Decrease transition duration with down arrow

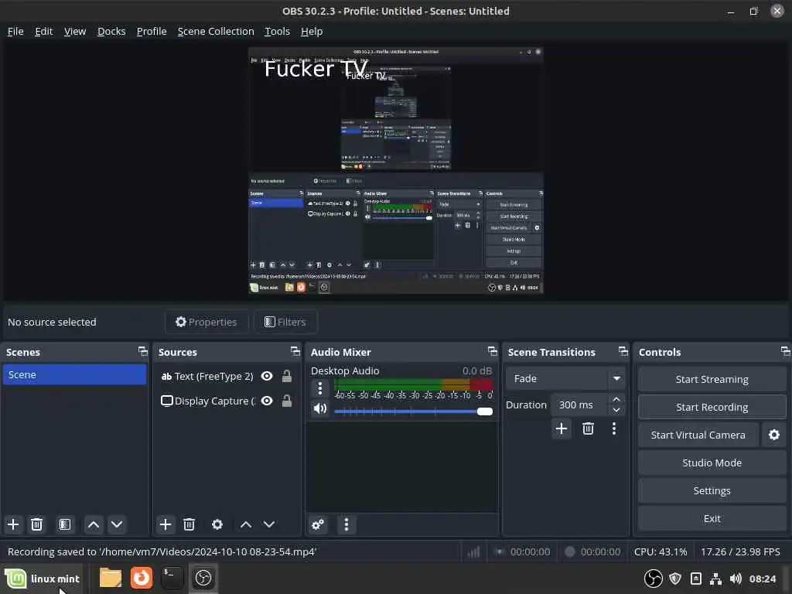tap(616, 410)
